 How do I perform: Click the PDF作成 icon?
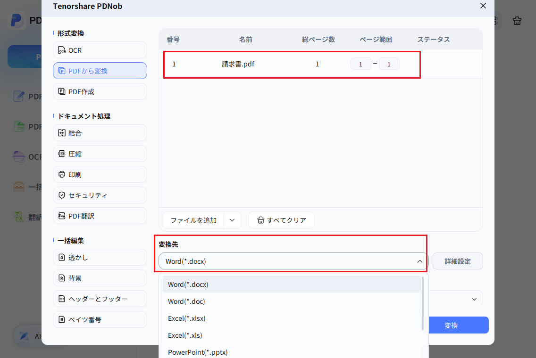[61, 91]
